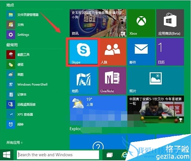The width and height of the screenshot is (191, 161).
Task: Launch the 应用商店(Beta) store tile
Action: [170, 23]
